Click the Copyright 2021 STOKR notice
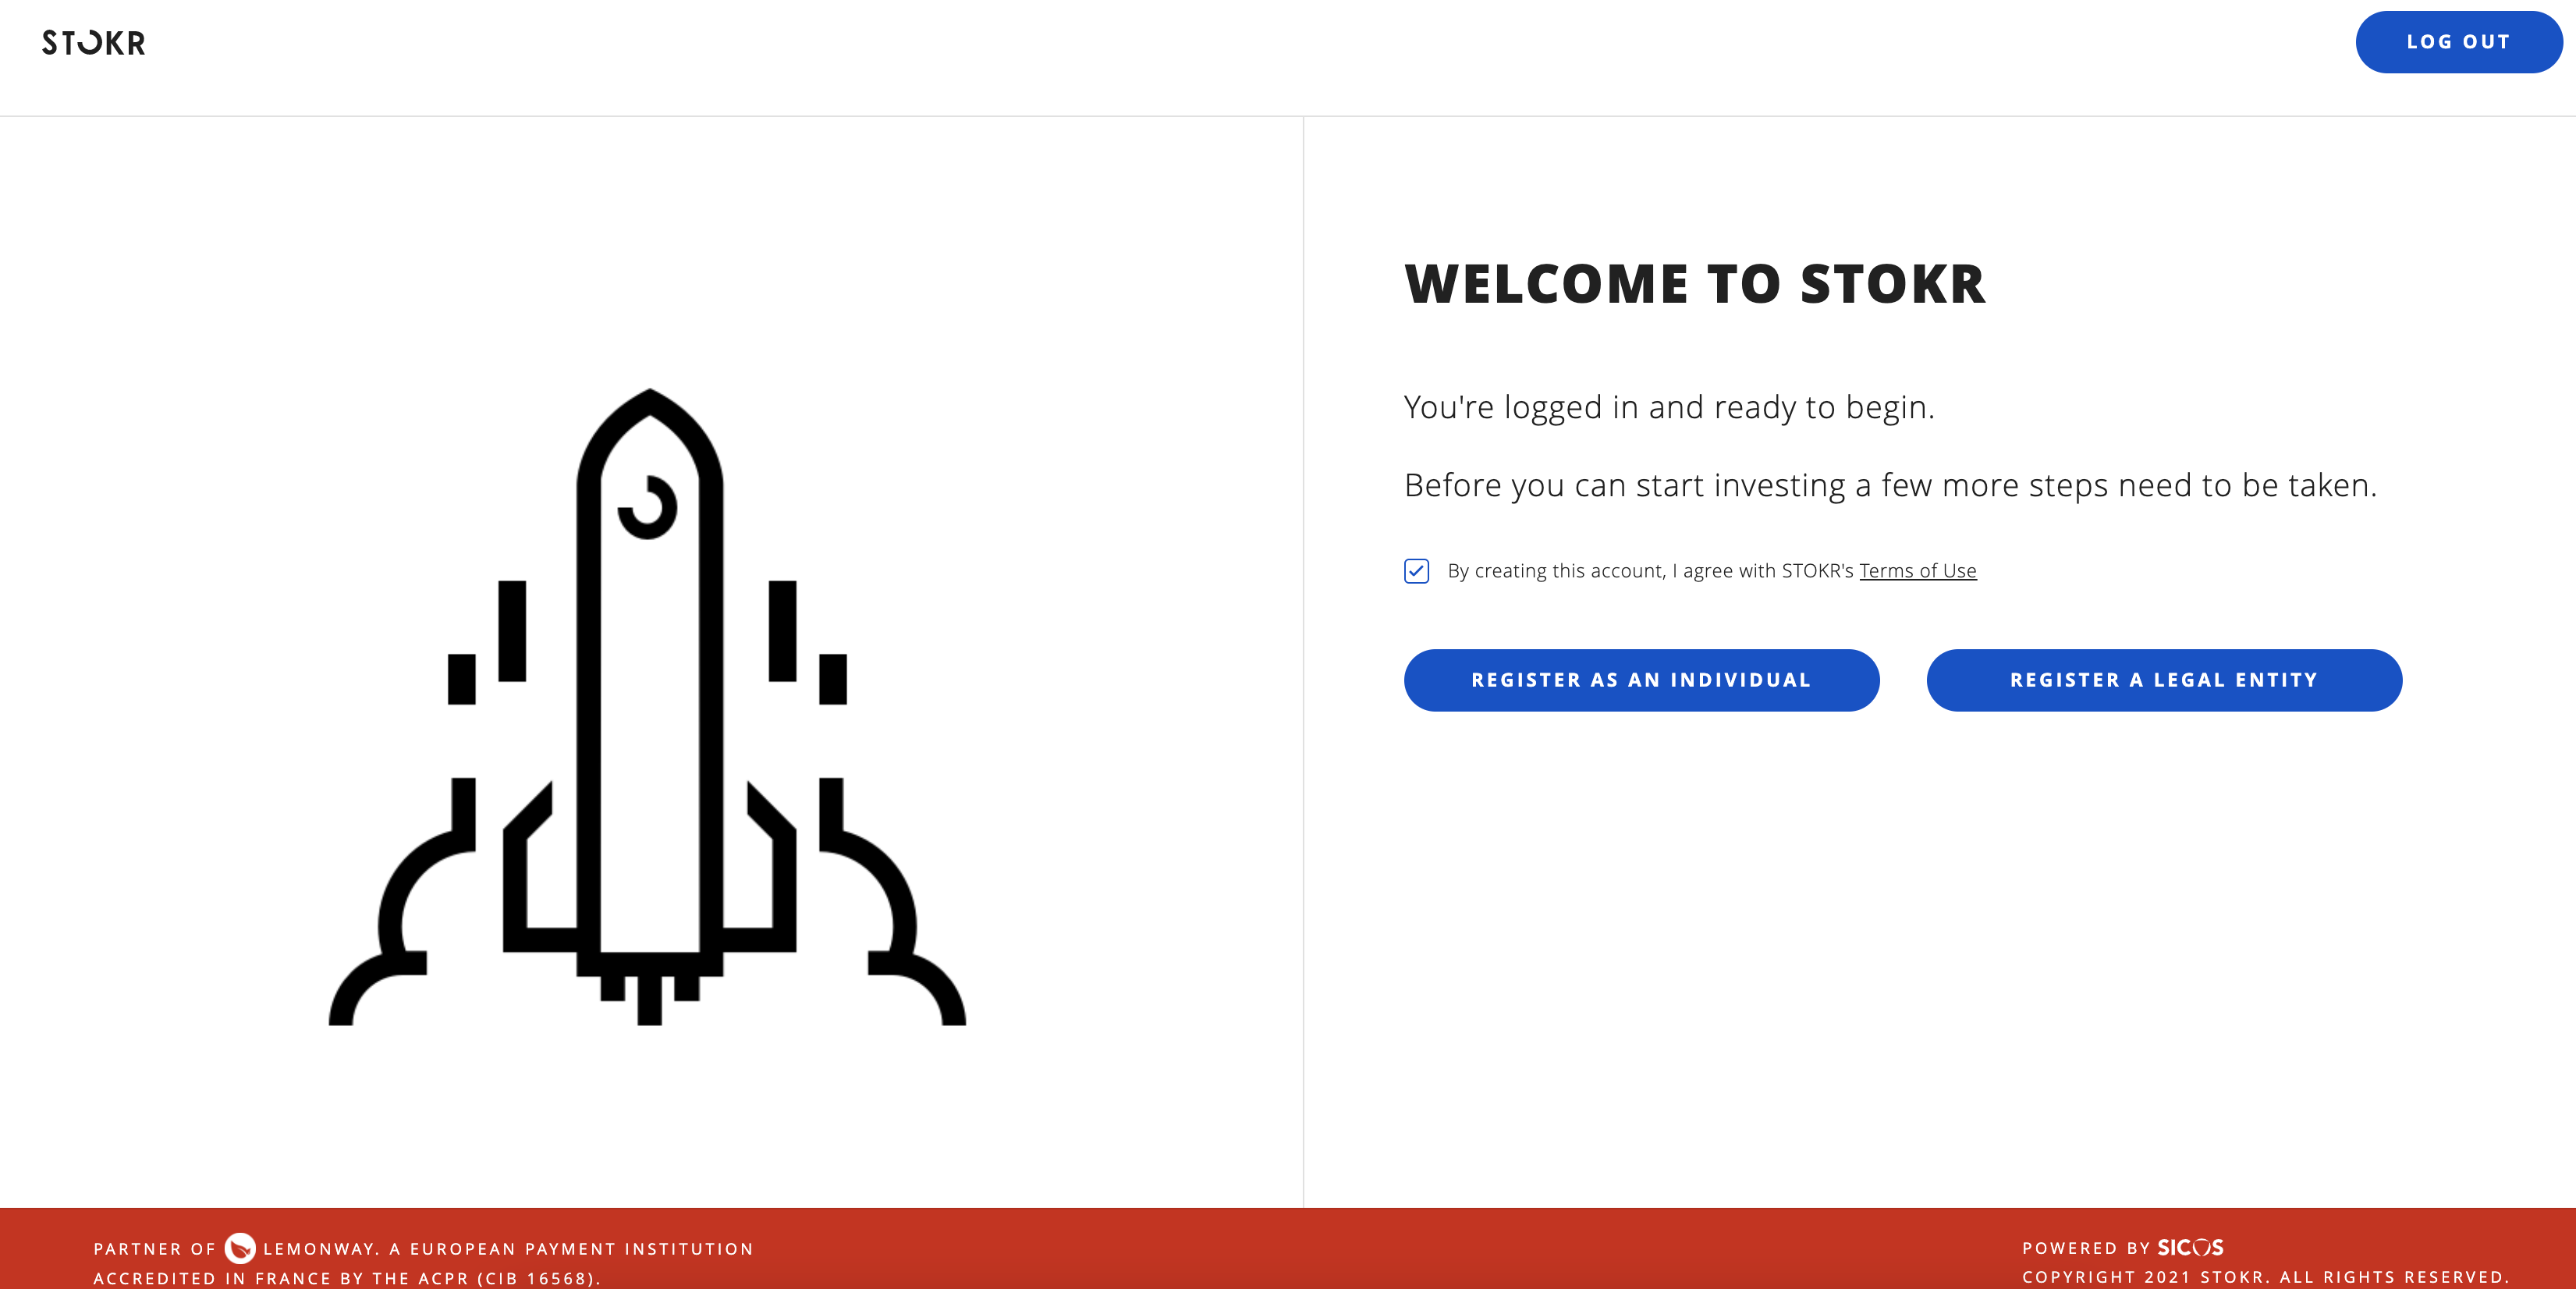The width and height of the screenshot is (2576, 1289). pyautogui.click(x=2265, y=1277)
